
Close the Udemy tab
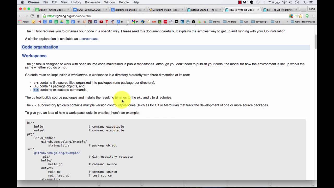pyautogui.click(x=68, y=10)
